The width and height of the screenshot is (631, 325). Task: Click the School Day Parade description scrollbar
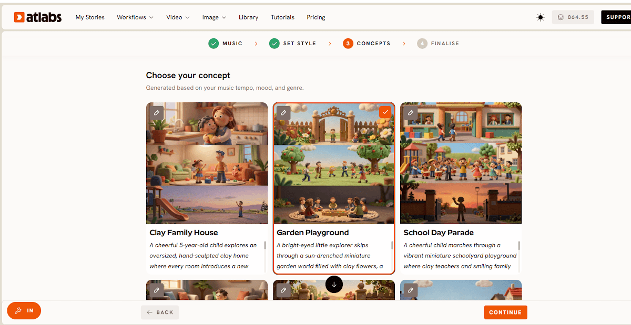pyautogui.click(x=519, y=245)
